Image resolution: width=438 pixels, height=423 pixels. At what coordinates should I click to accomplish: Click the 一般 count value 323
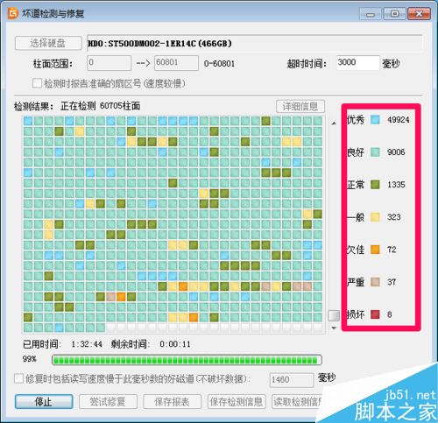tap(394, 217)
